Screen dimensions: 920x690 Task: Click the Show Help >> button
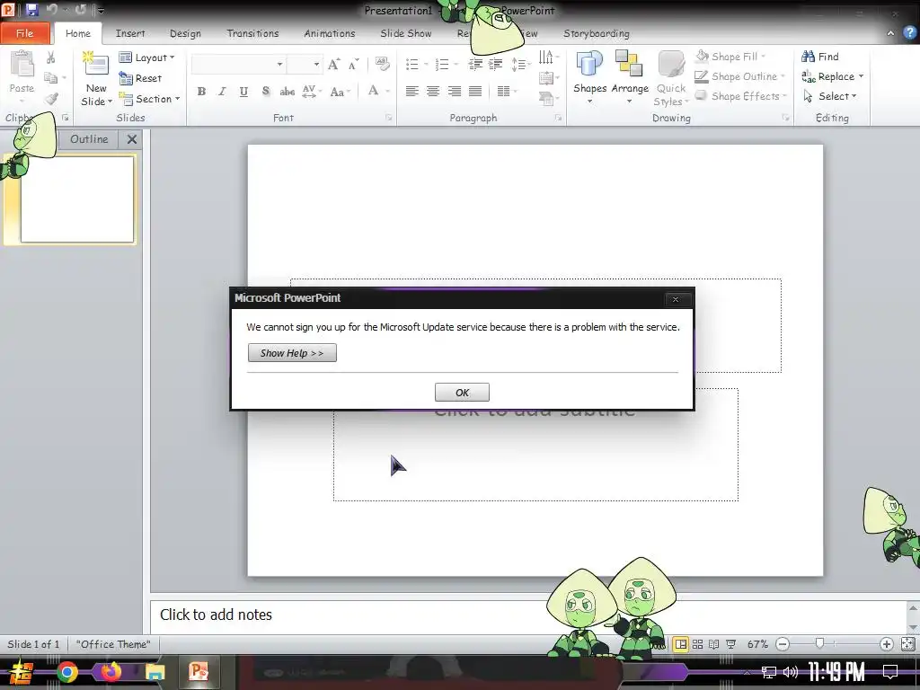coord(292,352)
